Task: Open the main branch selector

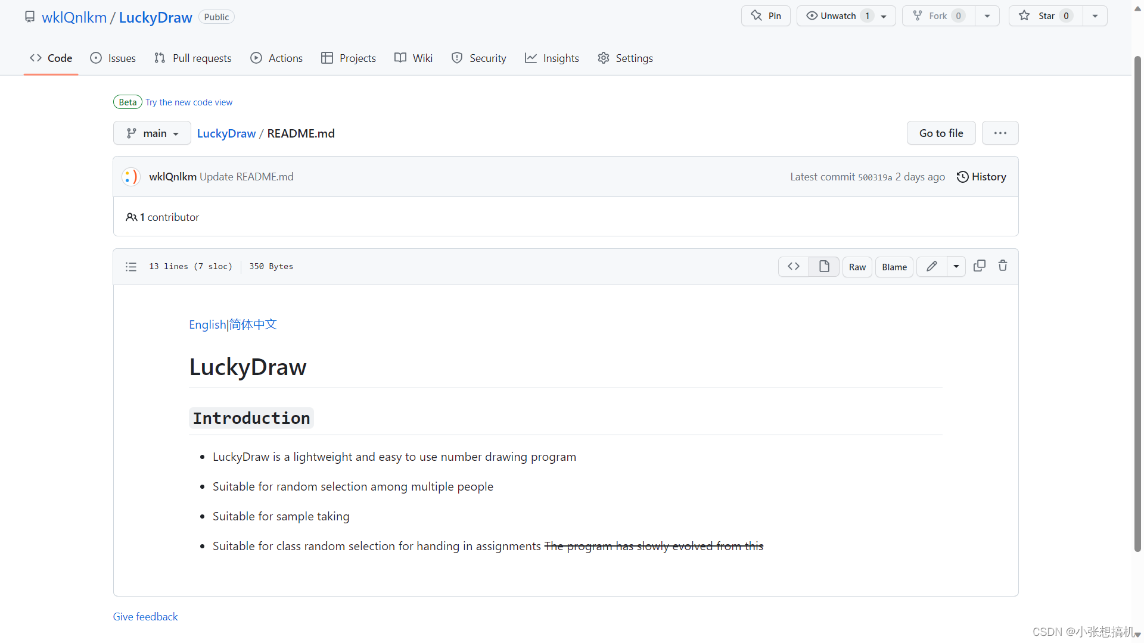Action: click(x=152, y=133)
